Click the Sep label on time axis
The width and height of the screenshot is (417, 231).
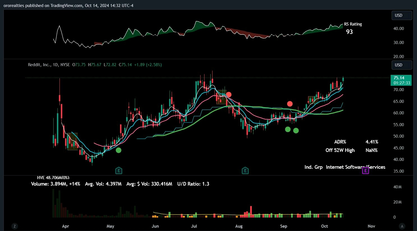[284, 226]
